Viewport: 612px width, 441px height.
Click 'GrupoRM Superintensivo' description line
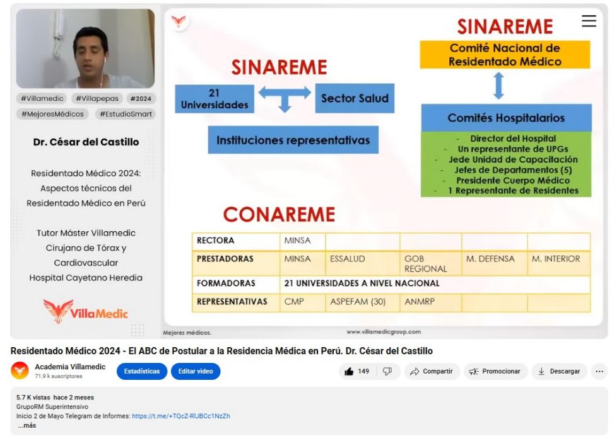point(52,407)
